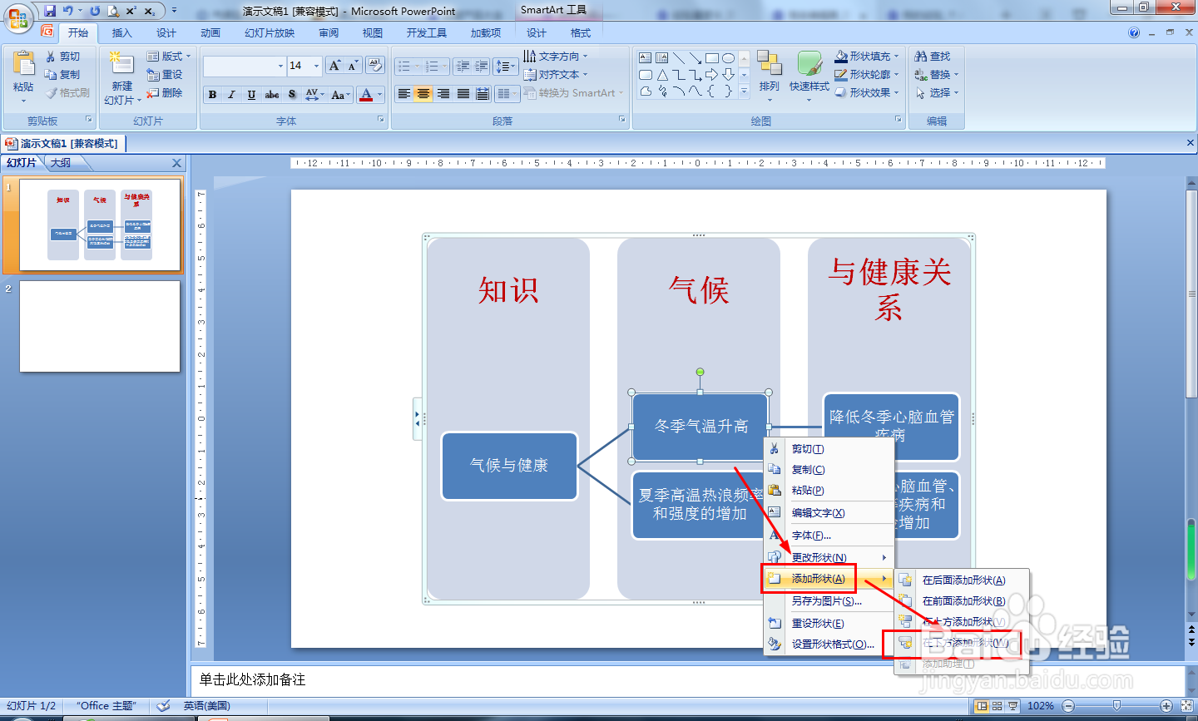The image size is (1198, 721).
Task: Select the Down Arrow shape
Action: 729,75
